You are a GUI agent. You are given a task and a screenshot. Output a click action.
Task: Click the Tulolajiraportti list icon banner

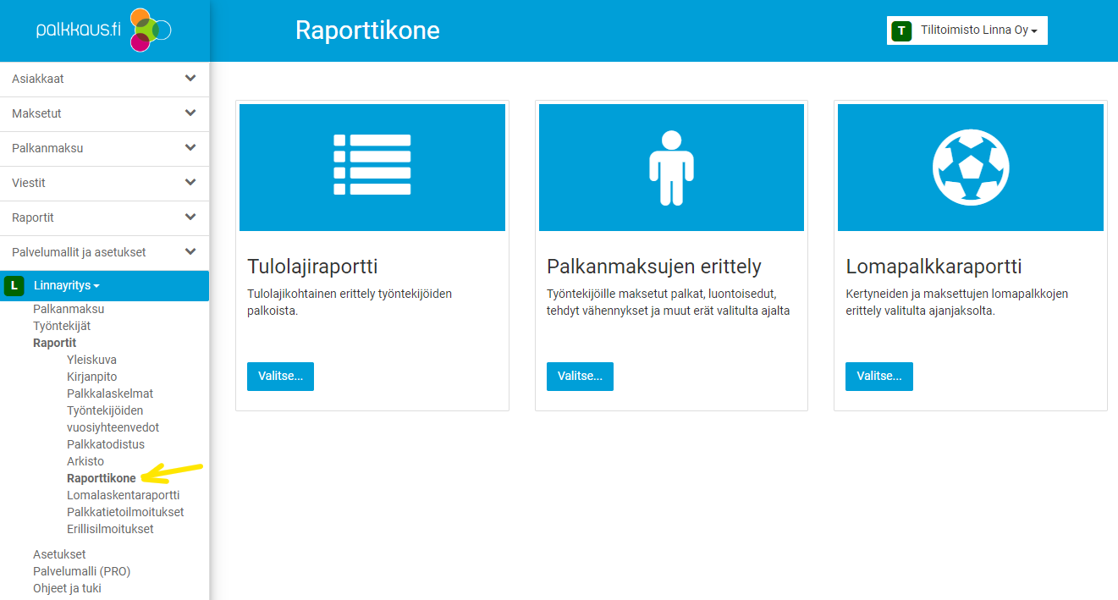[372, 168]
